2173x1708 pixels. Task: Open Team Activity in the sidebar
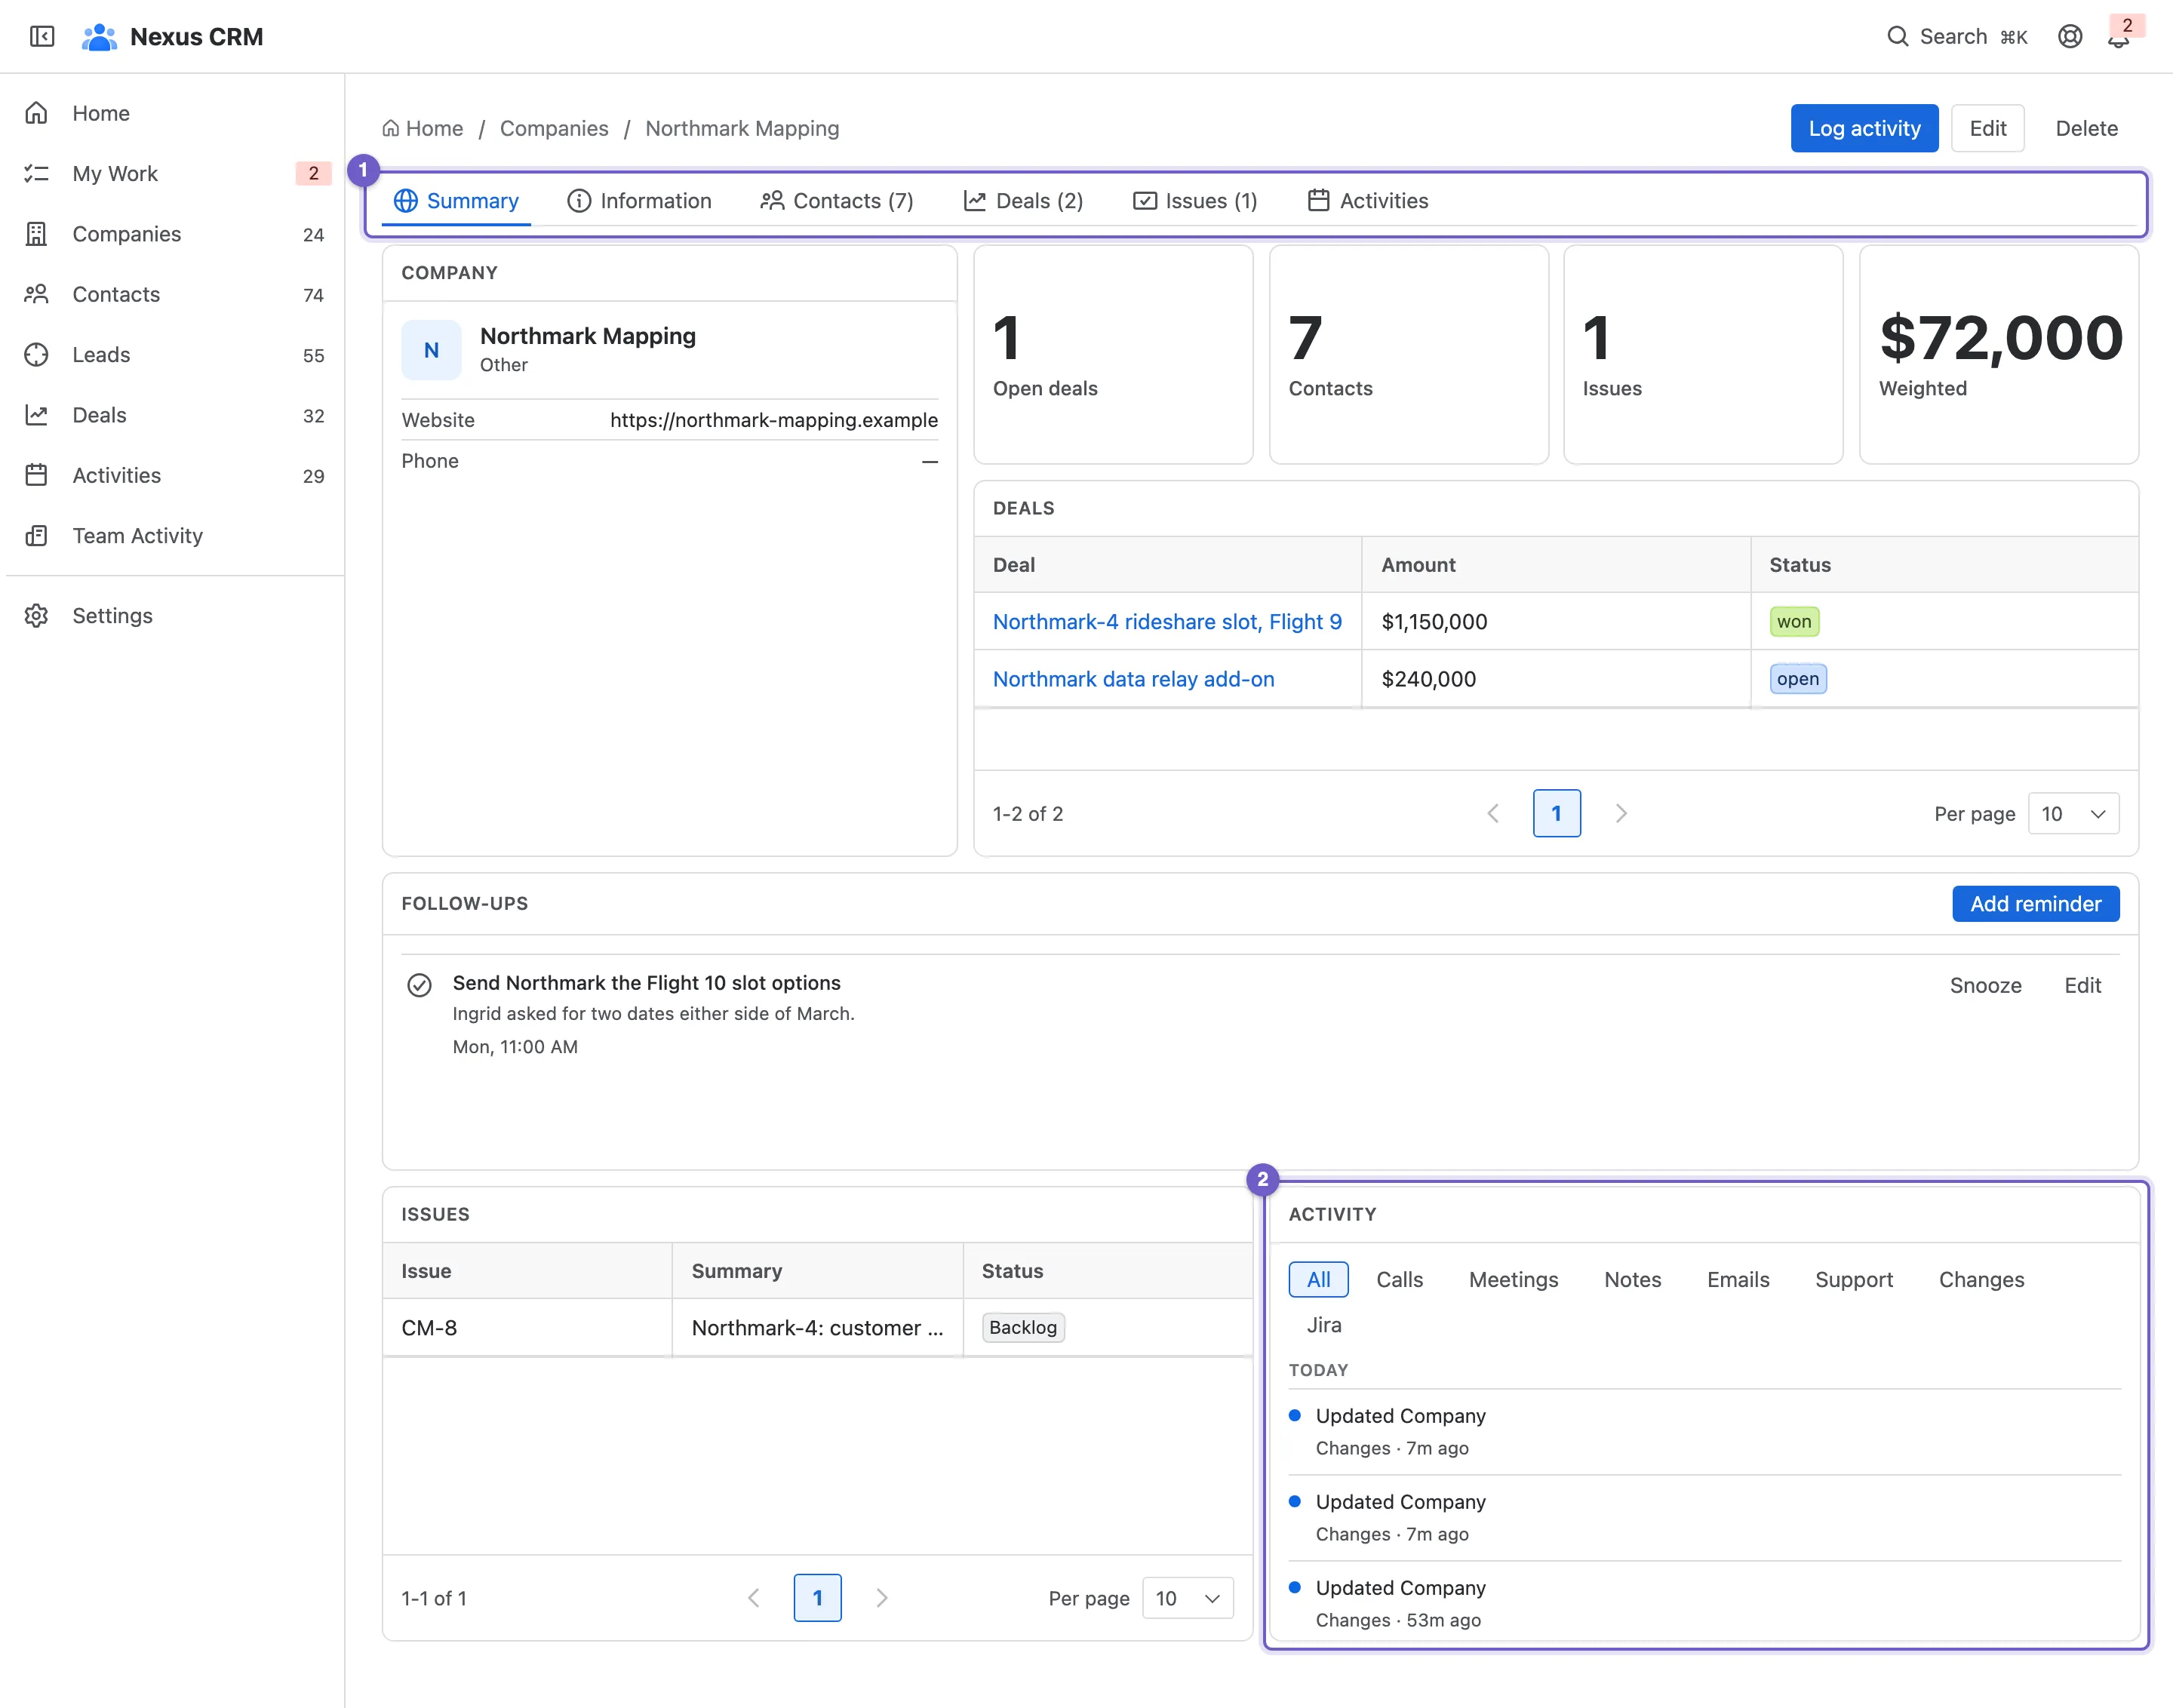[176, 536]
